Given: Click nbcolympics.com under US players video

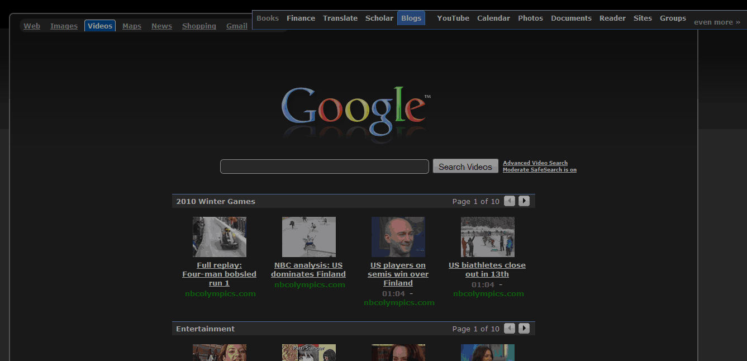Looking at the screenshot, I should (399, 302).
